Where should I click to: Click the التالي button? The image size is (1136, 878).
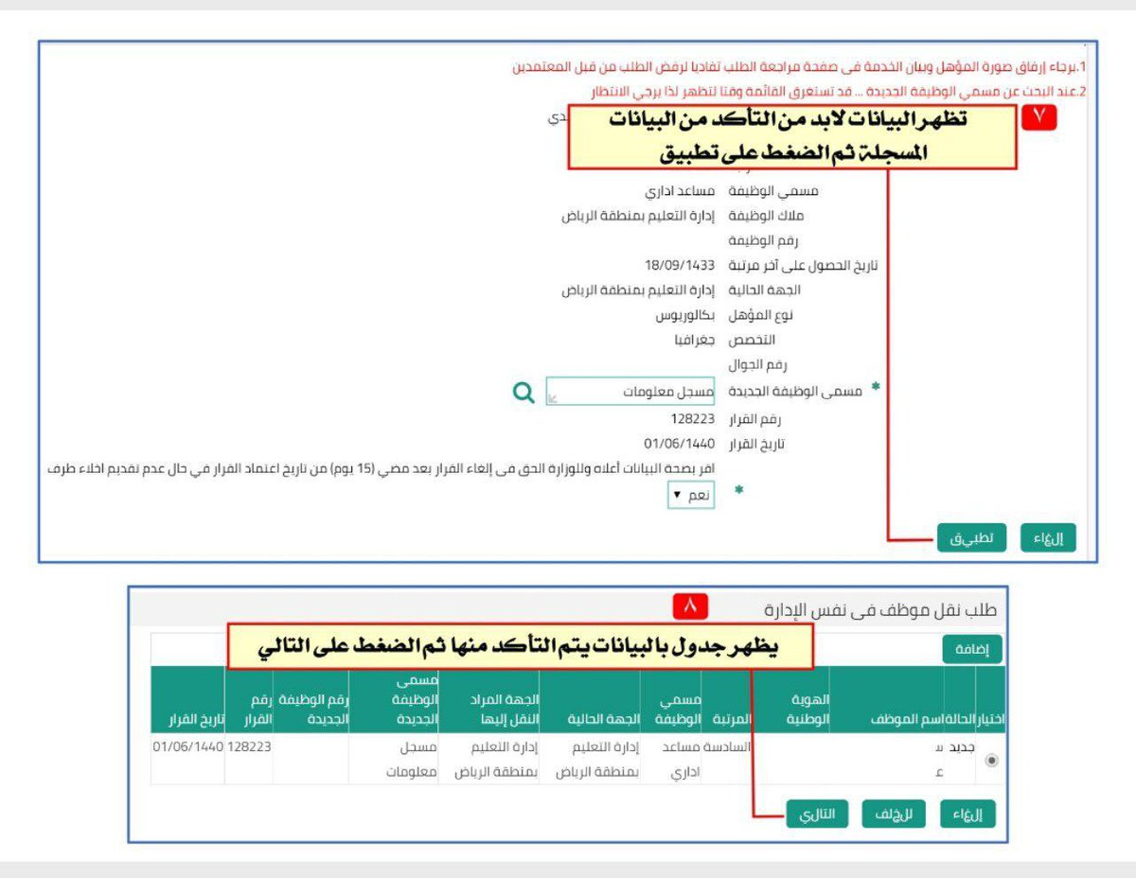817,814
